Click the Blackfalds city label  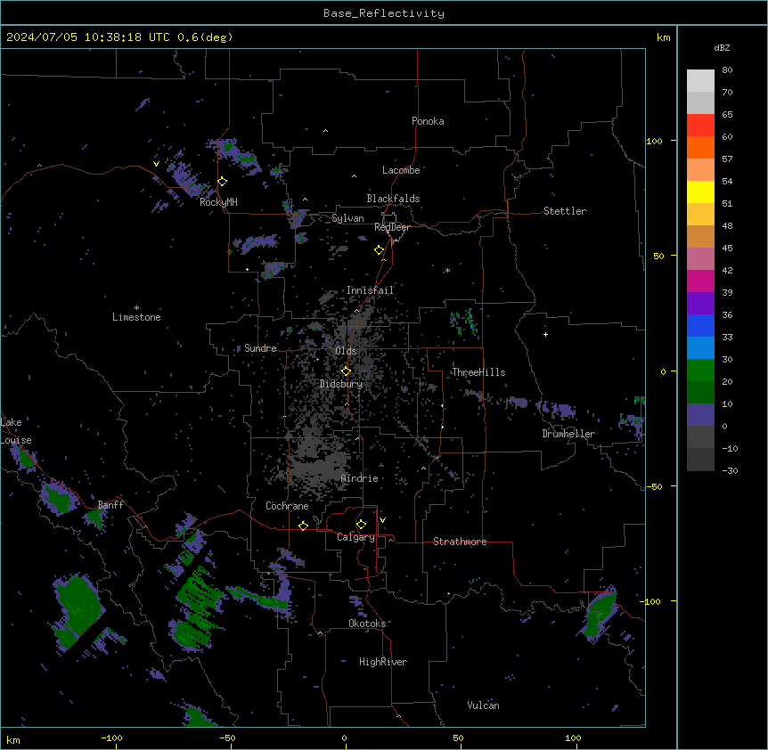[x=393, y=199]
